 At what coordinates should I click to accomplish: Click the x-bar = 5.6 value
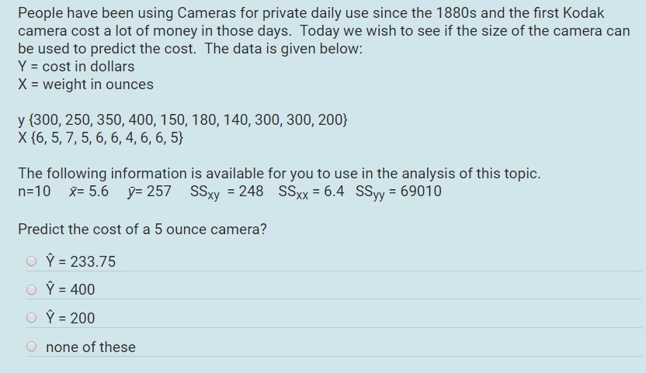89,191
